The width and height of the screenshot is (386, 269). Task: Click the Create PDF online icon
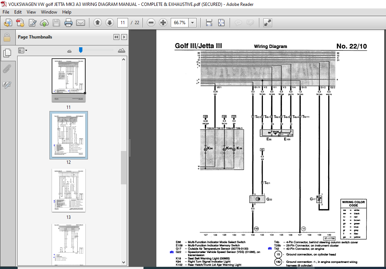[8, 23]
